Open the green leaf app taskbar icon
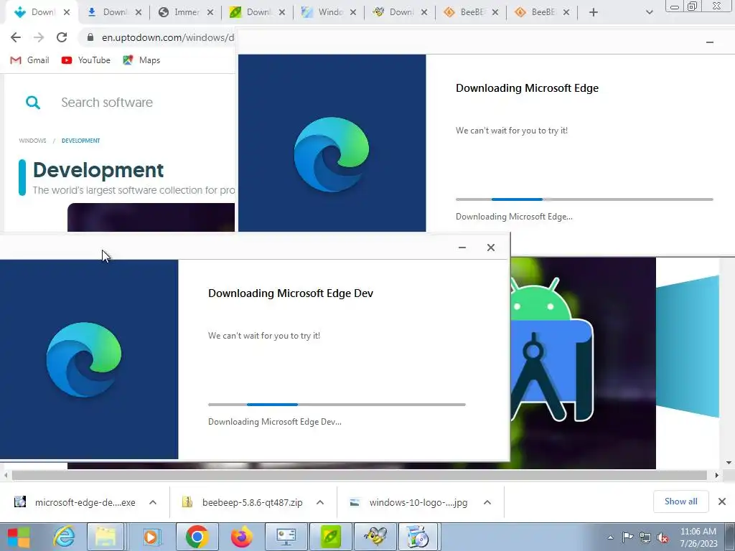735x551 pixels. coord(330,537)
